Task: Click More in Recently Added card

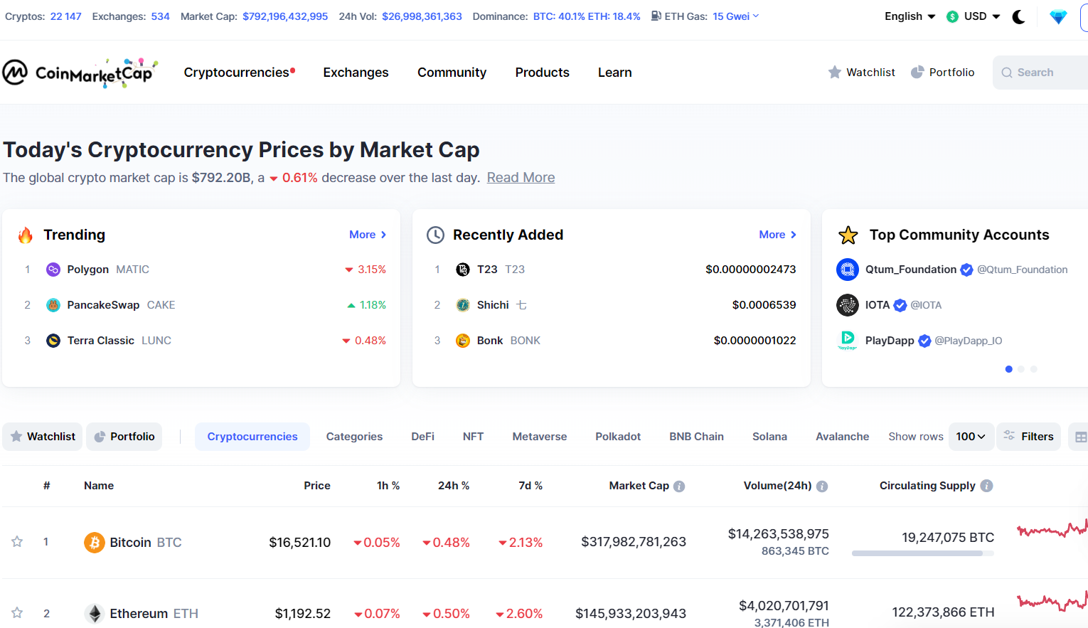Action: (x=777, y=235)
